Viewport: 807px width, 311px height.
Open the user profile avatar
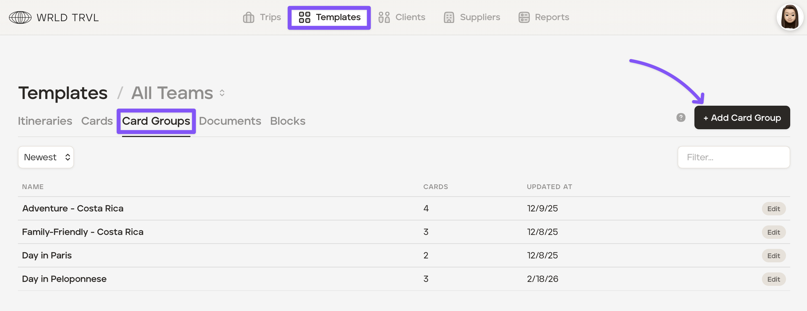coord(789,18)
